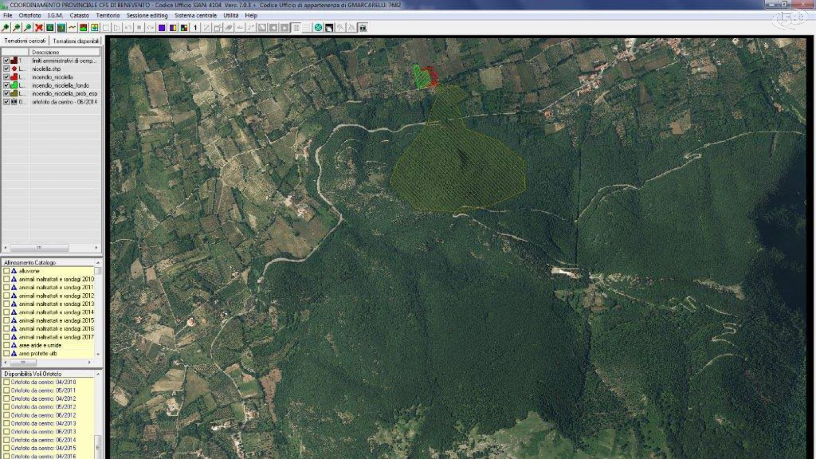Enable the alluvione catalog checkbox

pos(6,271)
